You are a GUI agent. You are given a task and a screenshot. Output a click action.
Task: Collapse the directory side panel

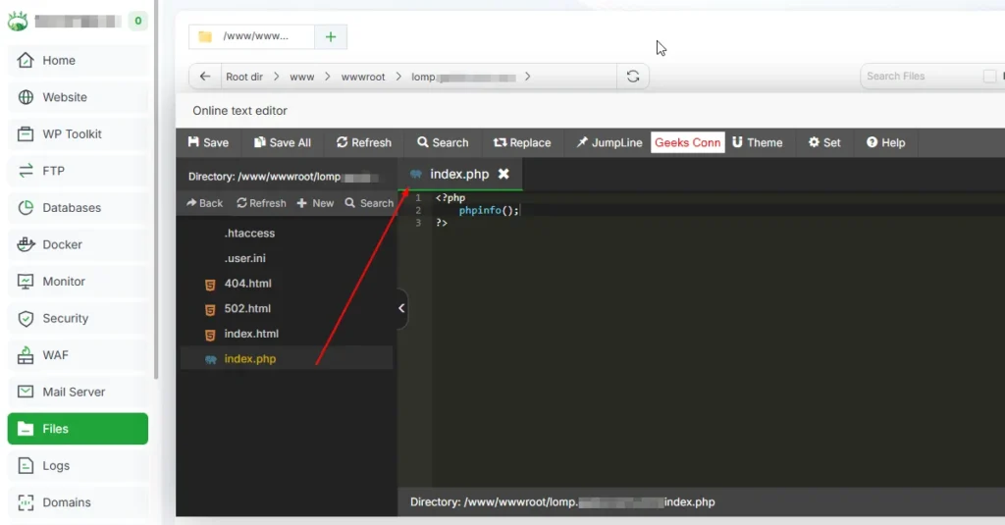tap(401, 308)
